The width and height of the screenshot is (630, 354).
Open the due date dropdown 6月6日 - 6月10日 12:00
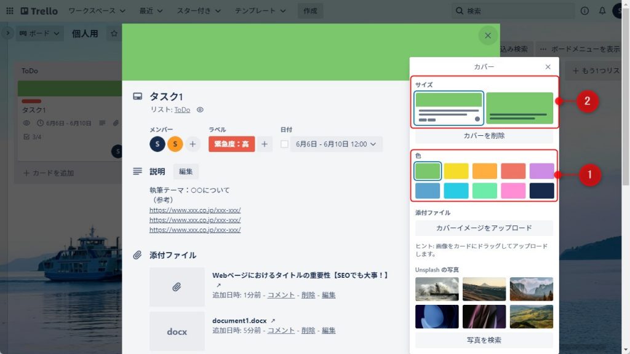[336, 144]
